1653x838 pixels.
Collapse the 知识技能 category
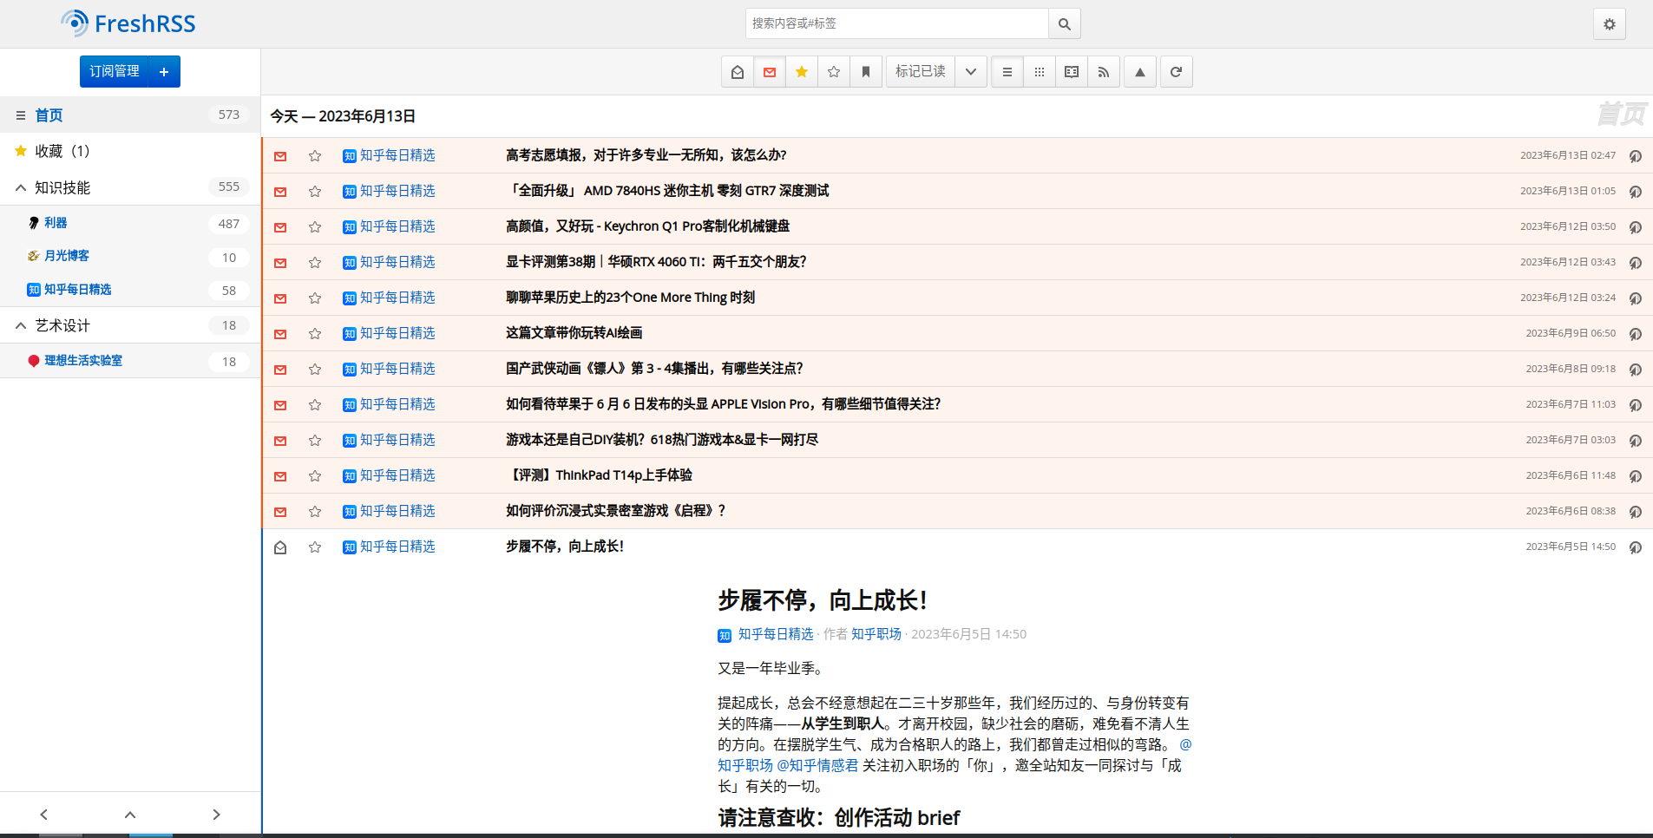(21, 187)
